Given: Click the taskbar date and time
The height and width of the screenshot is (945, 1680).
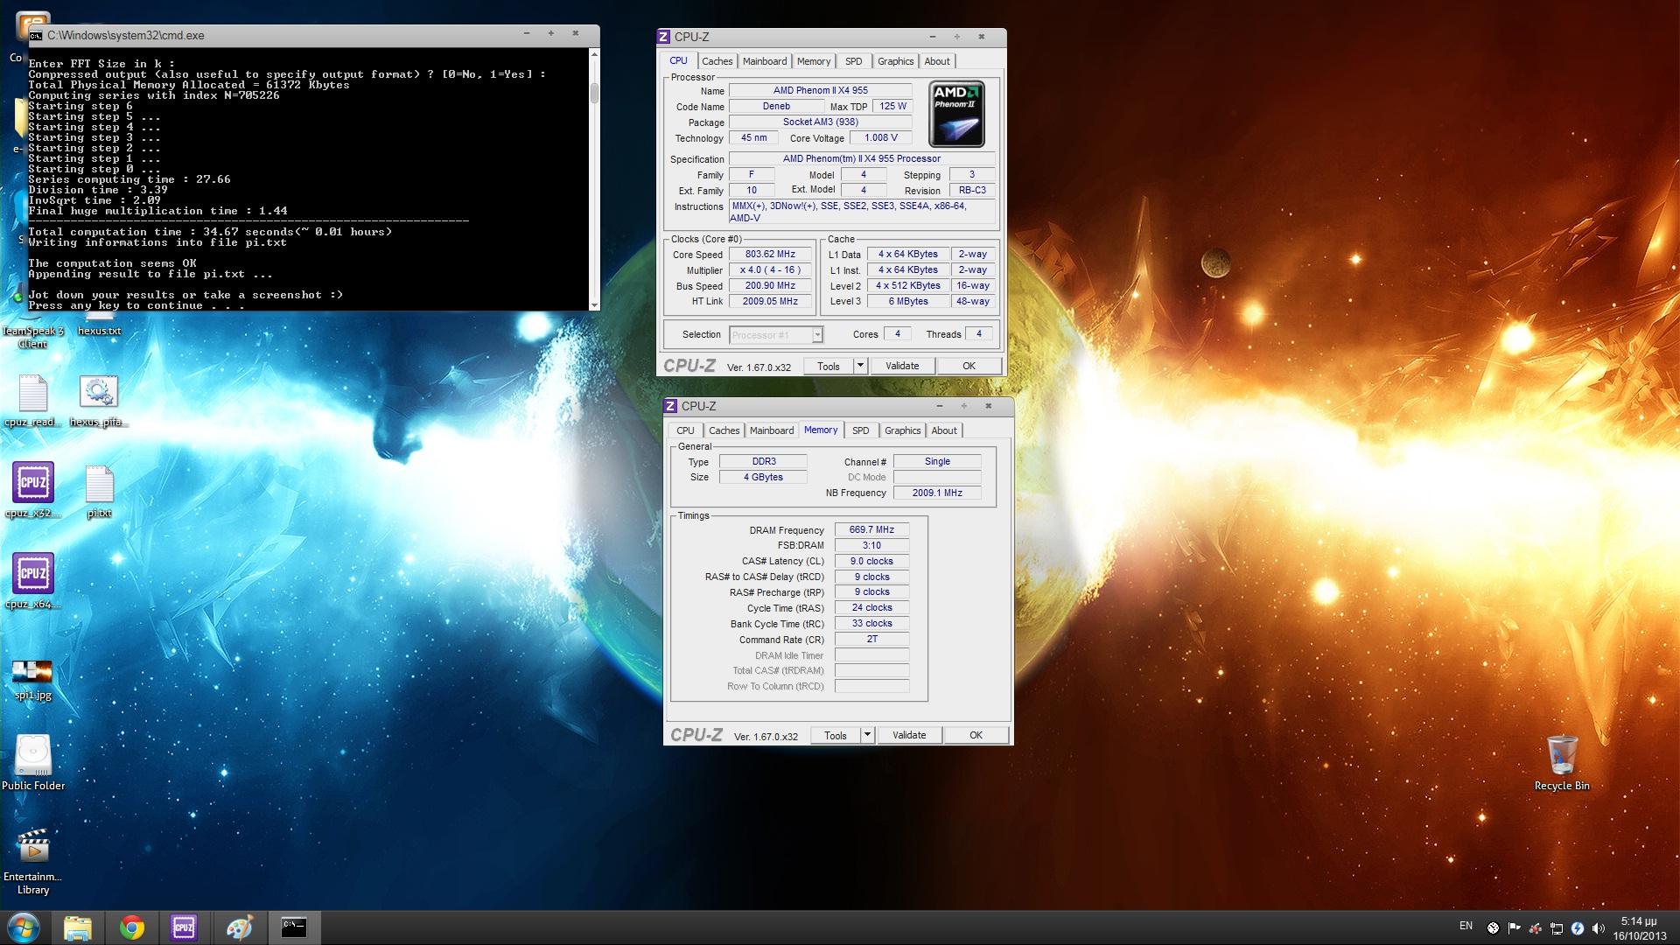Looking at the screenshot, I should coord(1639,928).
